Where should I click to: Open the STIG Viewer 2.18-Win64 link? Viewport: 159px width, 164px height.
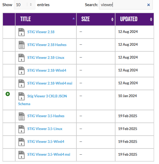(47, 70)
